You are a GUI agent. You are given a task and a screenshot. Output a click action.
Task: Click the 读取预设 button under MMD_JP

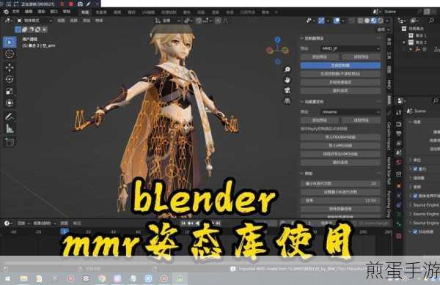361,56
